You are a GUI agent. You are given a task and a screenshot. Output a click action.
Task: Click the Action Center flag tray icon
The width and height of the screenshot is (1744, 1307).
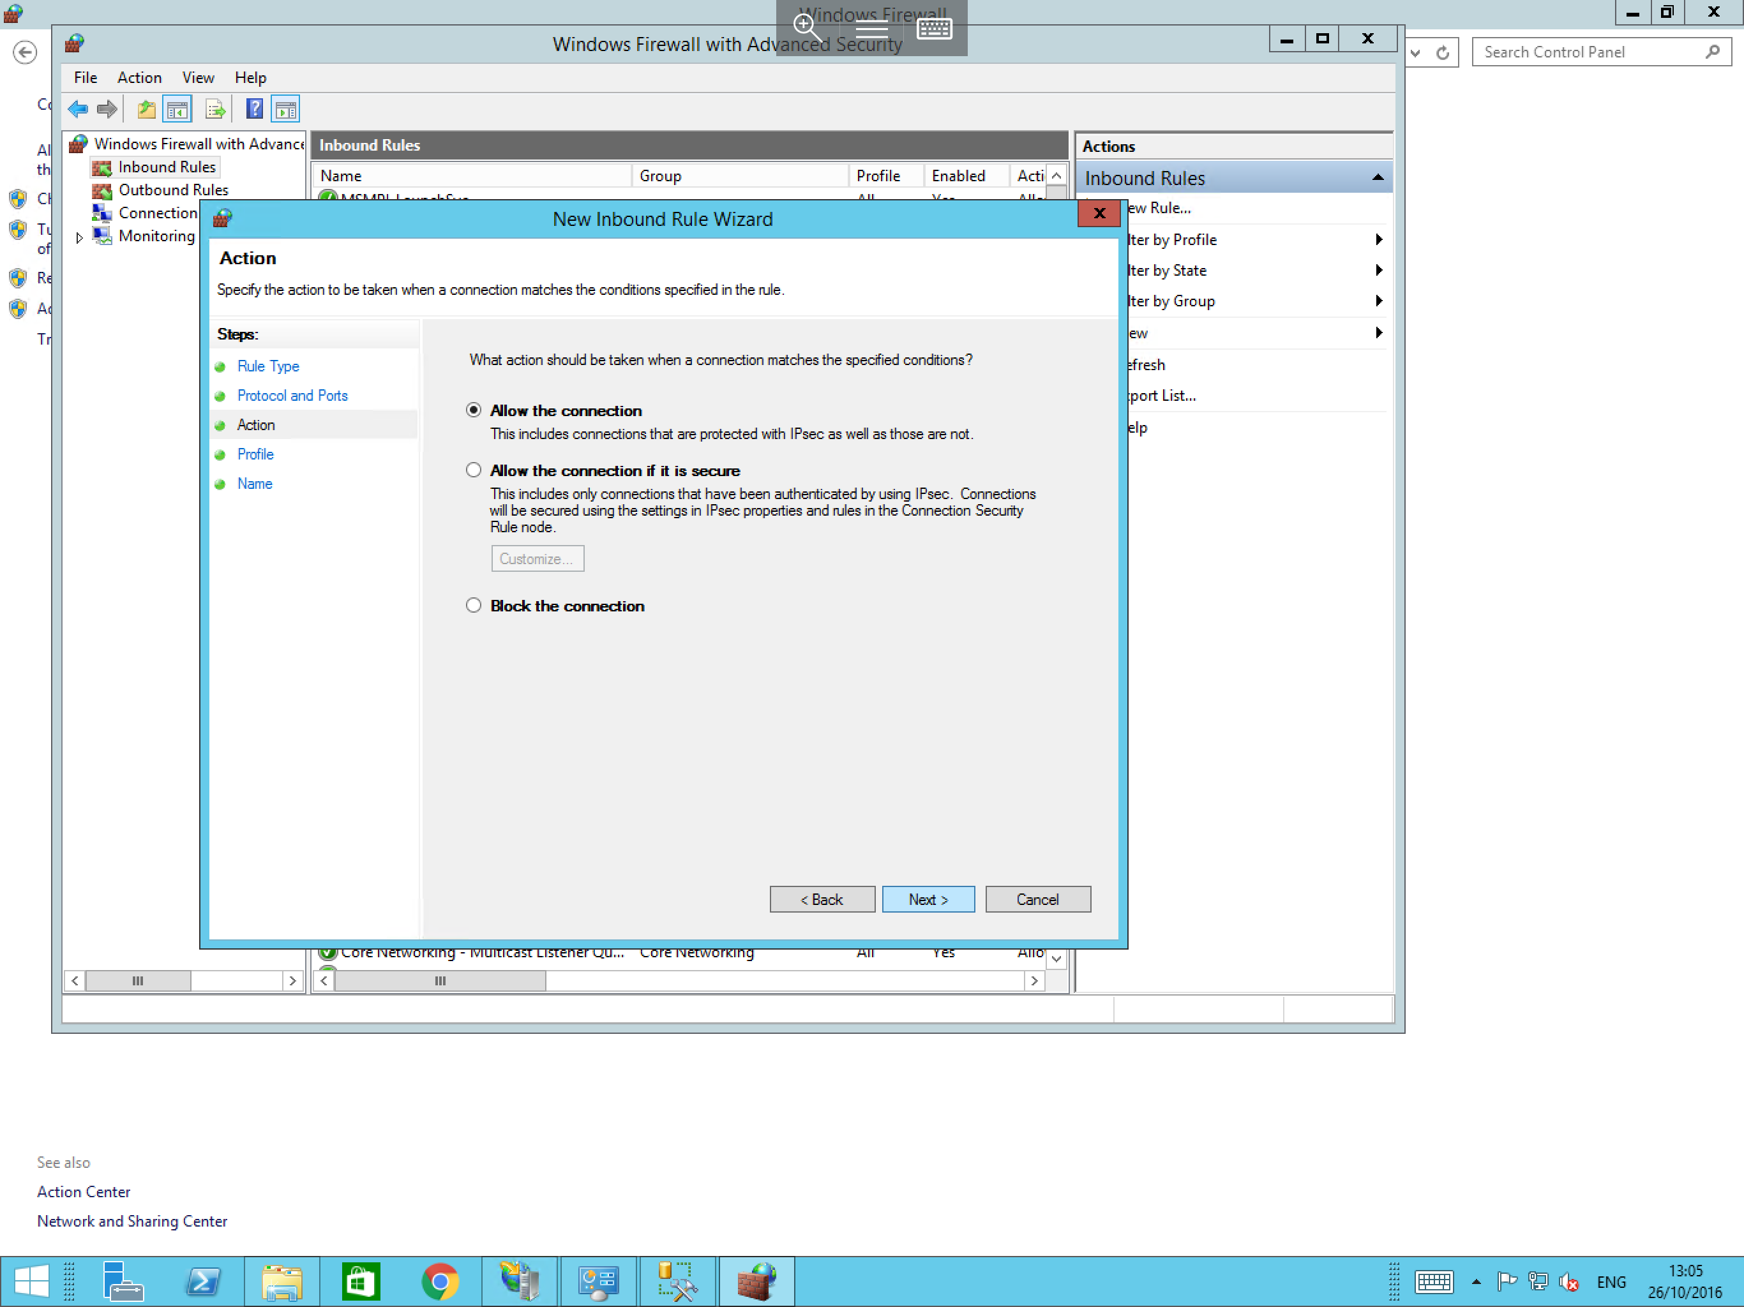[x=1507, y=1283]
